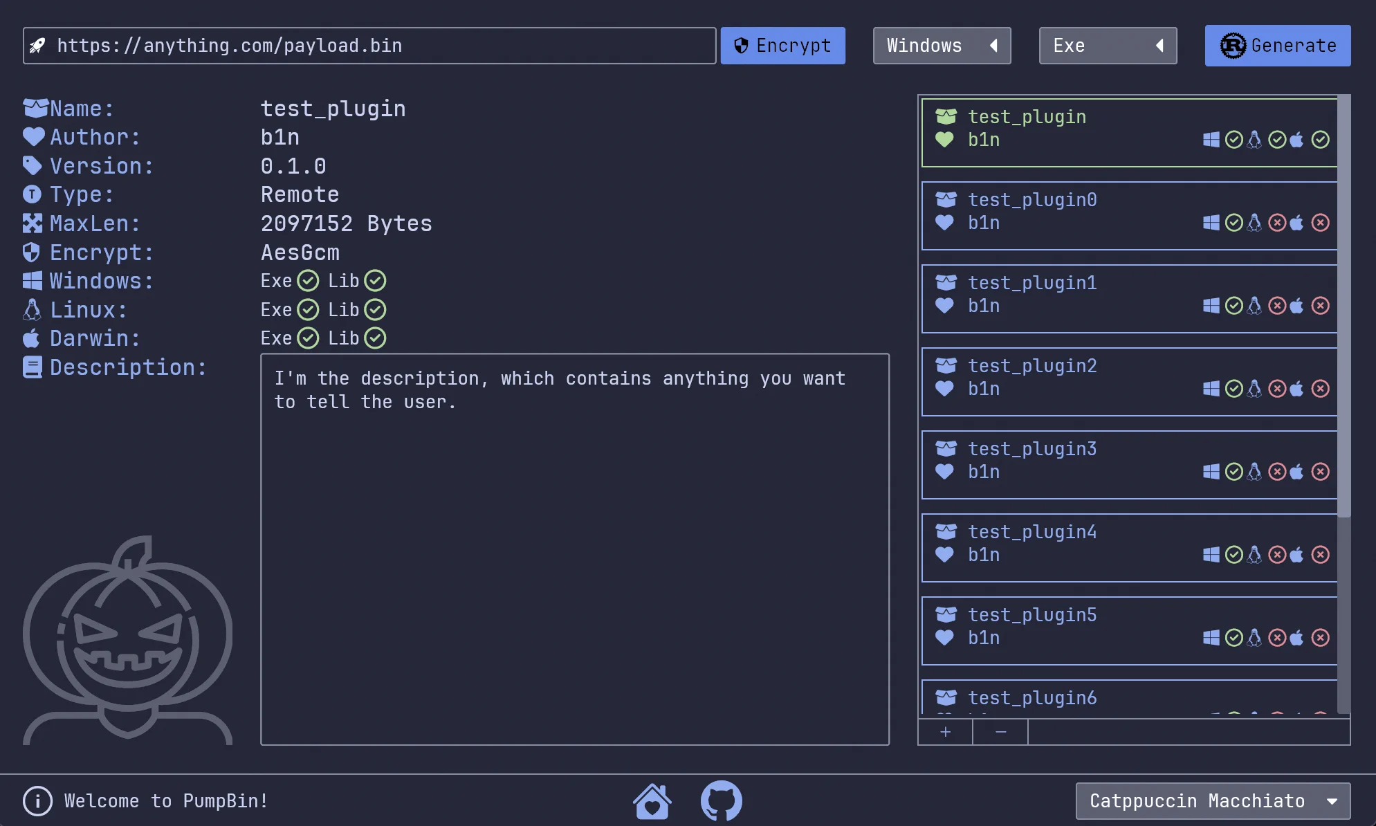This screenshot has width=1376, height=826.
Task: Click the Welcome to PumpBin! status message
Action: coord(166,801)
